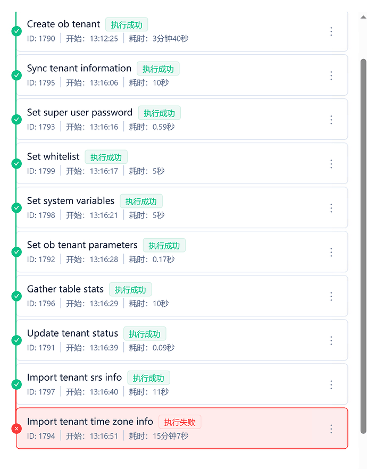
Task: Click 执行成功 tag next to Gather table stats
Action: [130, 290]
